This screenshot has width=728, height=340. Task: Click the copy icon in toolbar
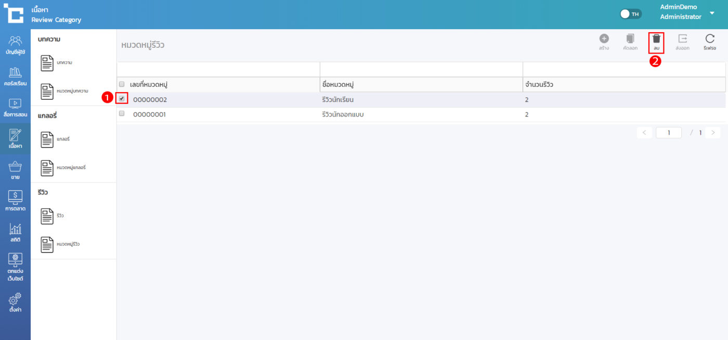click(x=630, y=40)
